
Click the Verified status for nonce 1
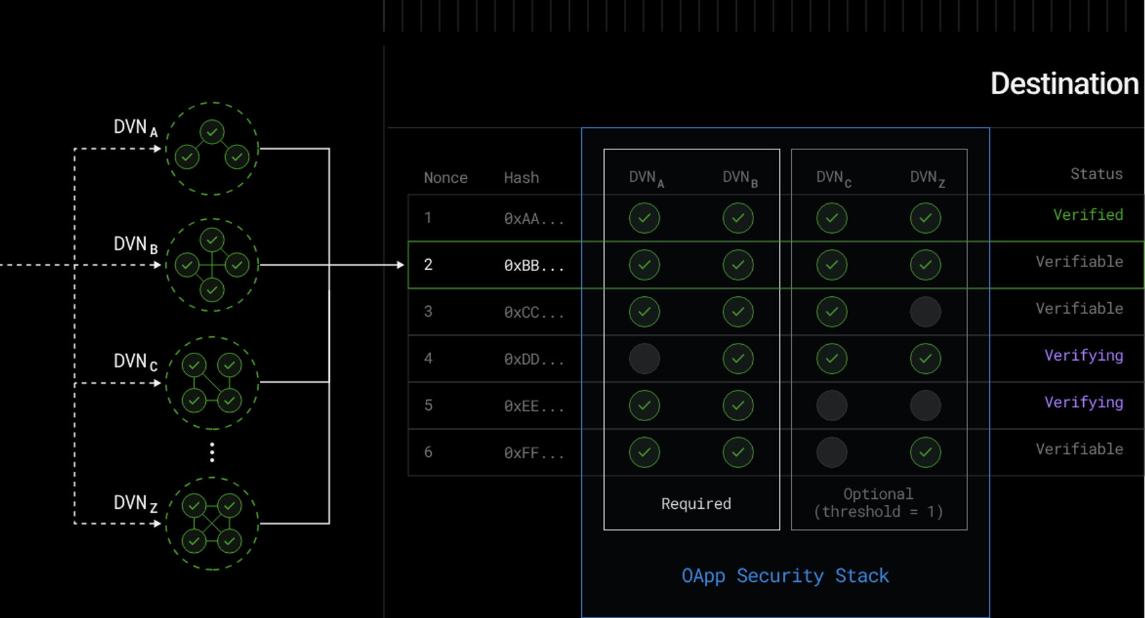[x=1088, y=215]
